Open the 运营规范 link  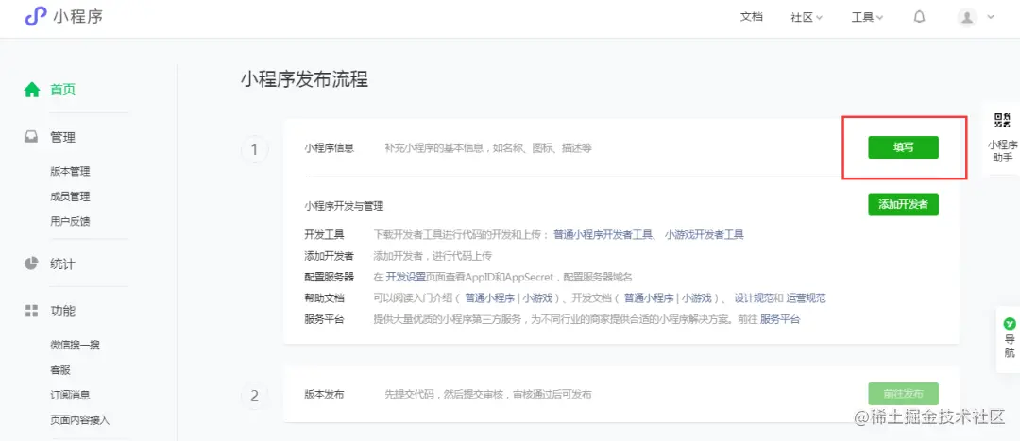coord(806,297)
